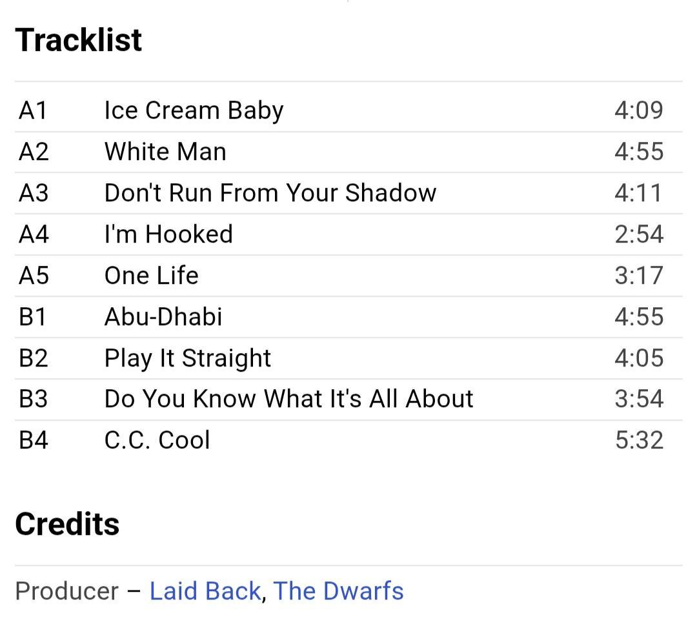The width and height of the screenshot is (697, 626).
Task: Click track position A1
Action: click(33, 110)
